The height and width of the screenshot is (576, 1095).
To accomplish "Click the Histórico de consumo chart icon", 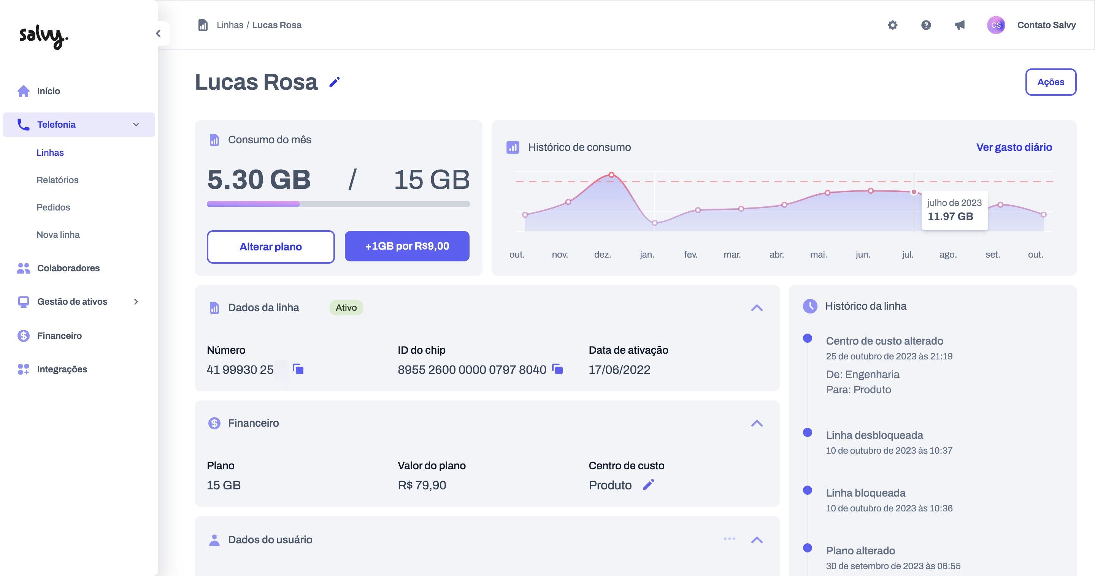I will pos(513,147).
